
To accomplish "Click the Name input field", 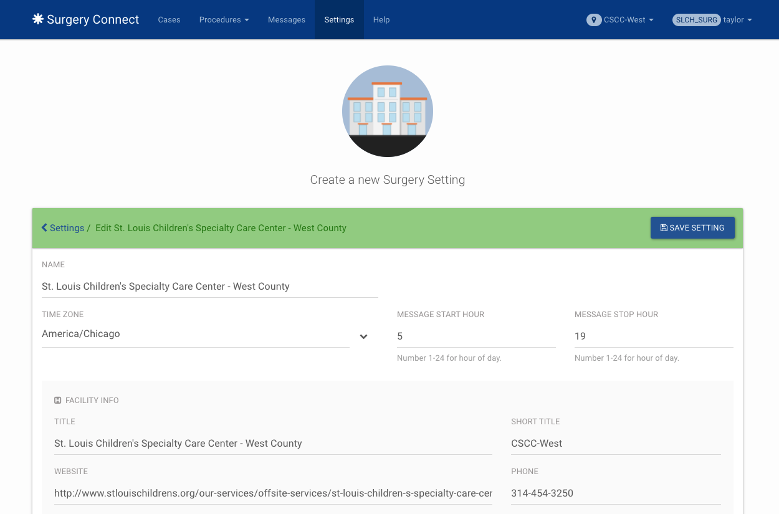I will pyautogui.click(x=210, y=287).
